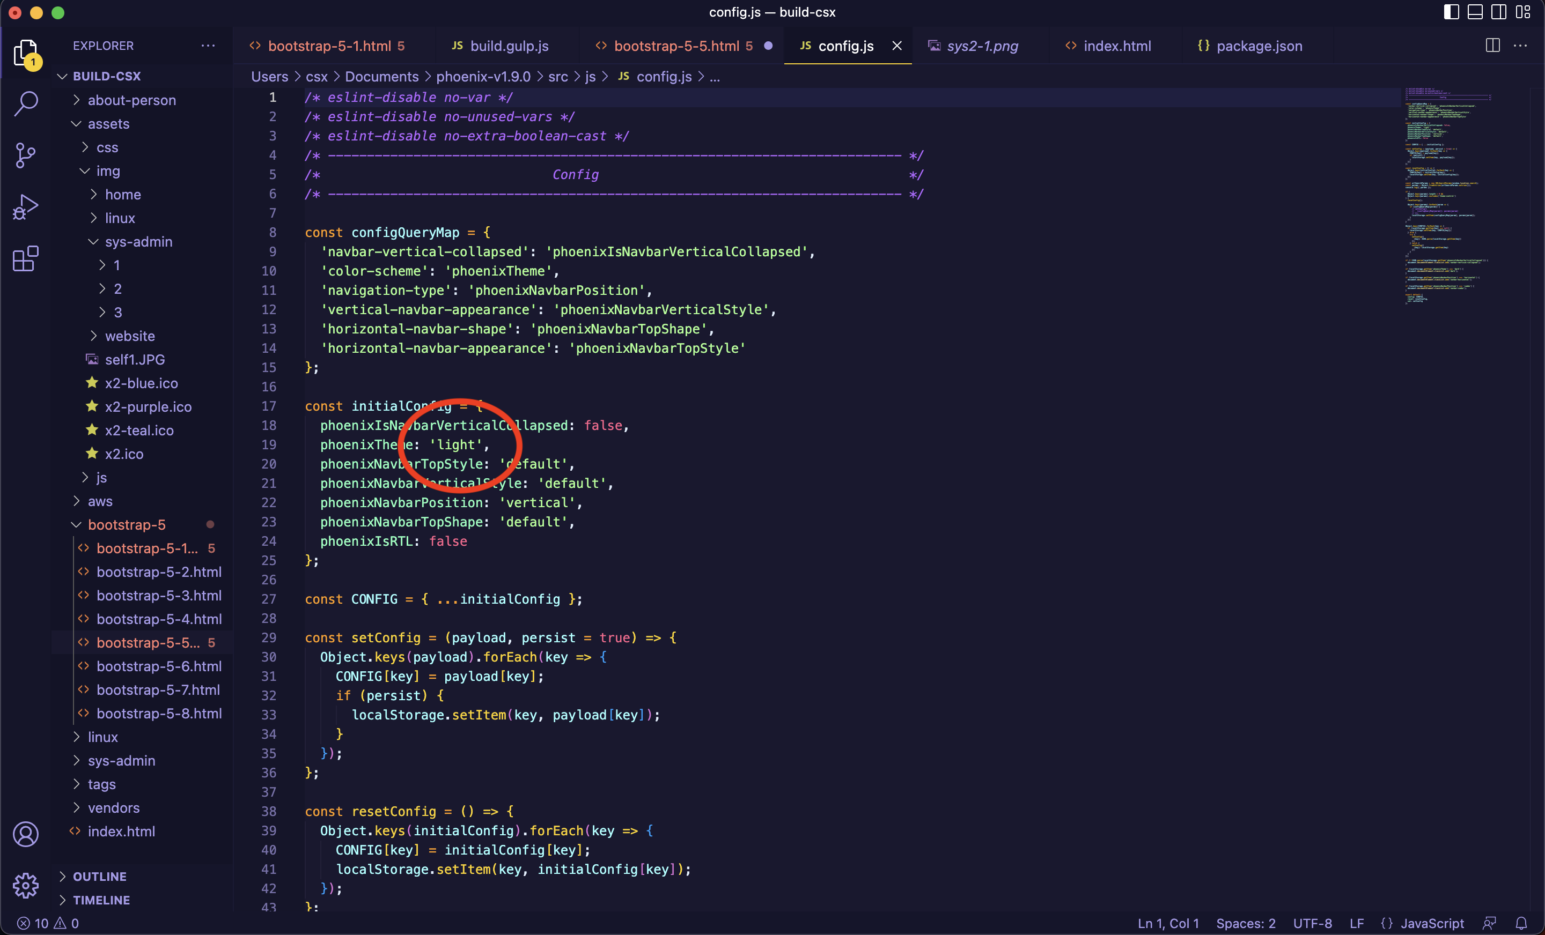The image size is (1545, 935).
Task: Change encoding via UTF-8 status item
Action: coord(1312,923)
